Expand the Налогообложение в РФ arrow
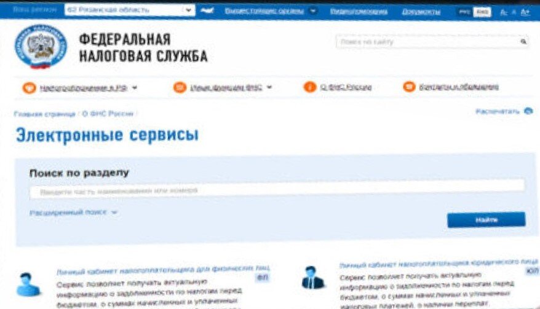This screenshot has width=540, height=309. (135, 88)
